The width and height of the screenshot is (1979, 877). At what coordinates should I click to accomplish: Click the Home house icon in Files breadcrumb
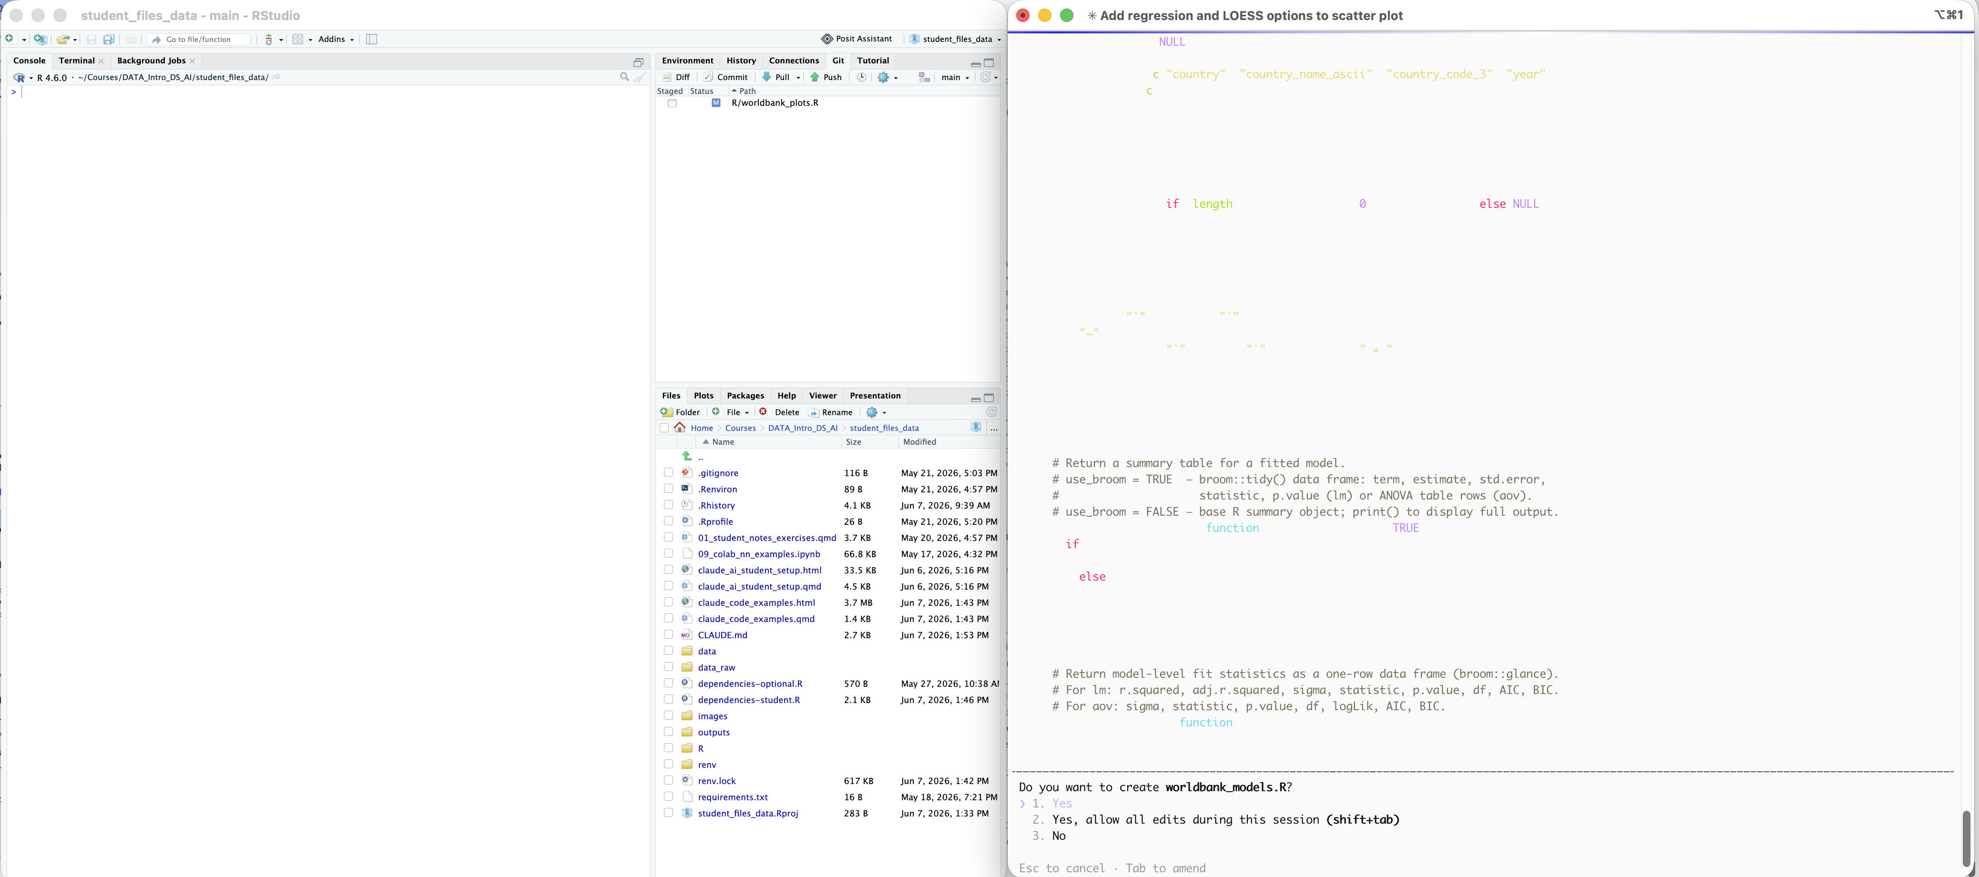(x=680, y=428)
